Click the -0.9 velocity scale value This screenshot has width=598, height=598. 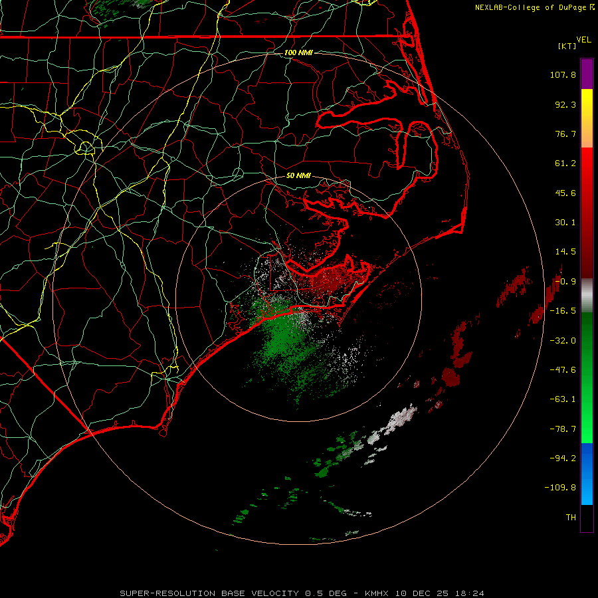coord(565,282)
